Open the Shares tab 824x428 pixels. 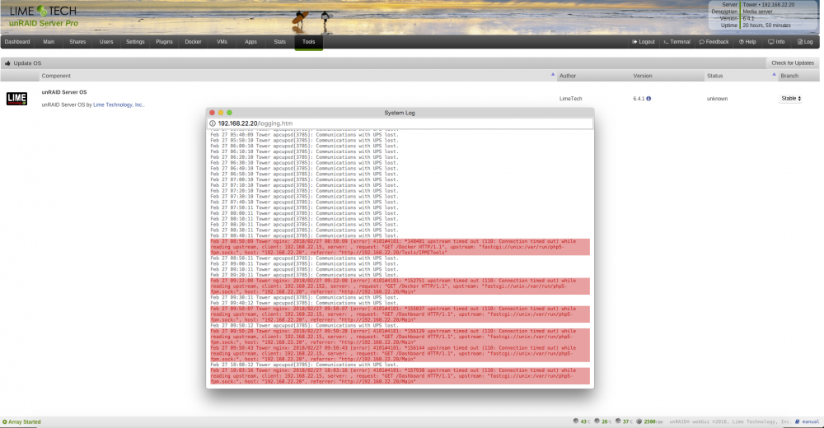pyautogui.click(x=77, y=42)
